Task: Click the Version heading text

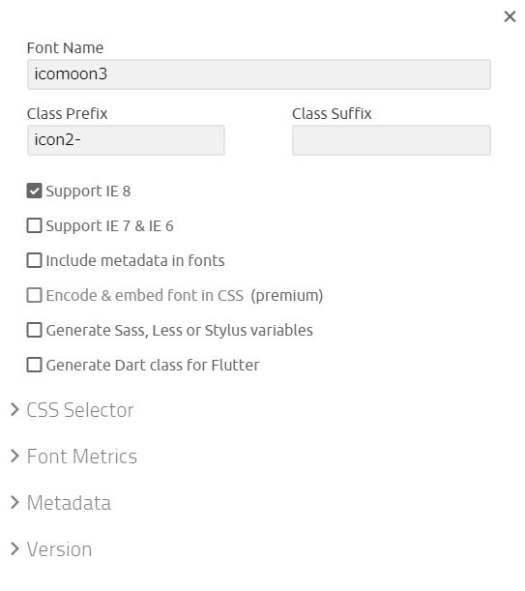Action: point(60,549)
